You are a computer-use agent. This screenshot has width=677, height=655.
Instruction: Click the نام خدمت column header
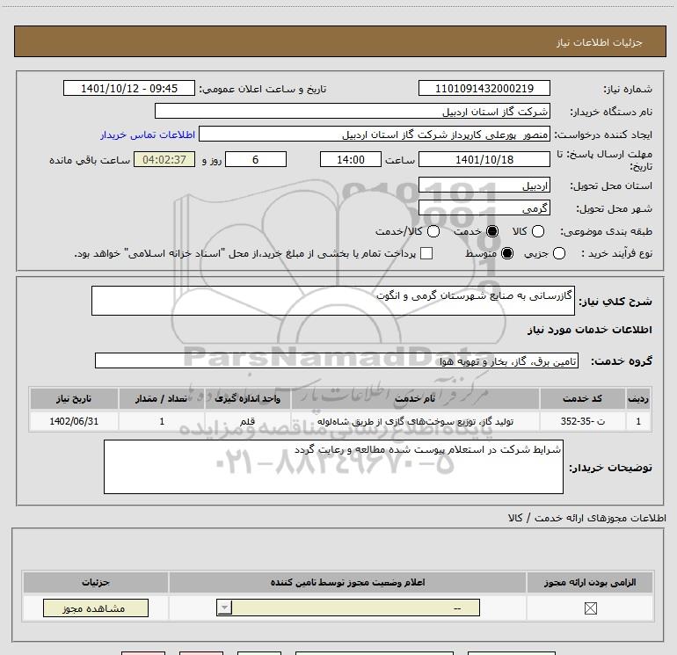[415, 398]
